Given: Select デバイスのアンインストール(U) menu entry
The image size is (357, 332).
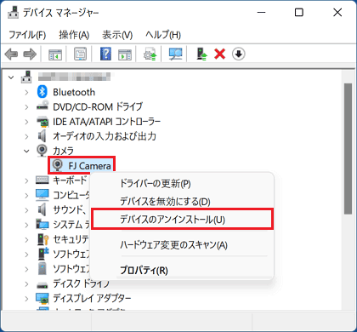Looking at the screenshot, I should pos(182,220).
